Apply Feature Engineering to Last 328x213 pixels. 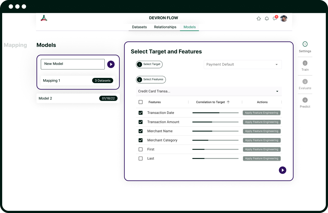(262, 158)
